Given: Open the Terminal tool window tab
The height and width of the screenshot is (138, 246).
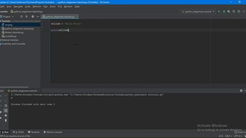Looking at the screenshot, I should [33, 132].
